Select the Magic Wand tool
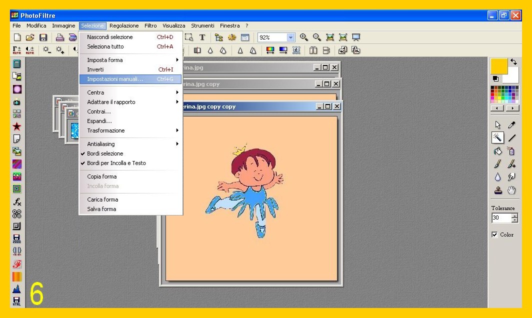The height and width of the screenshot is (318, 532). pyautogui.click(x=497, y=137)
